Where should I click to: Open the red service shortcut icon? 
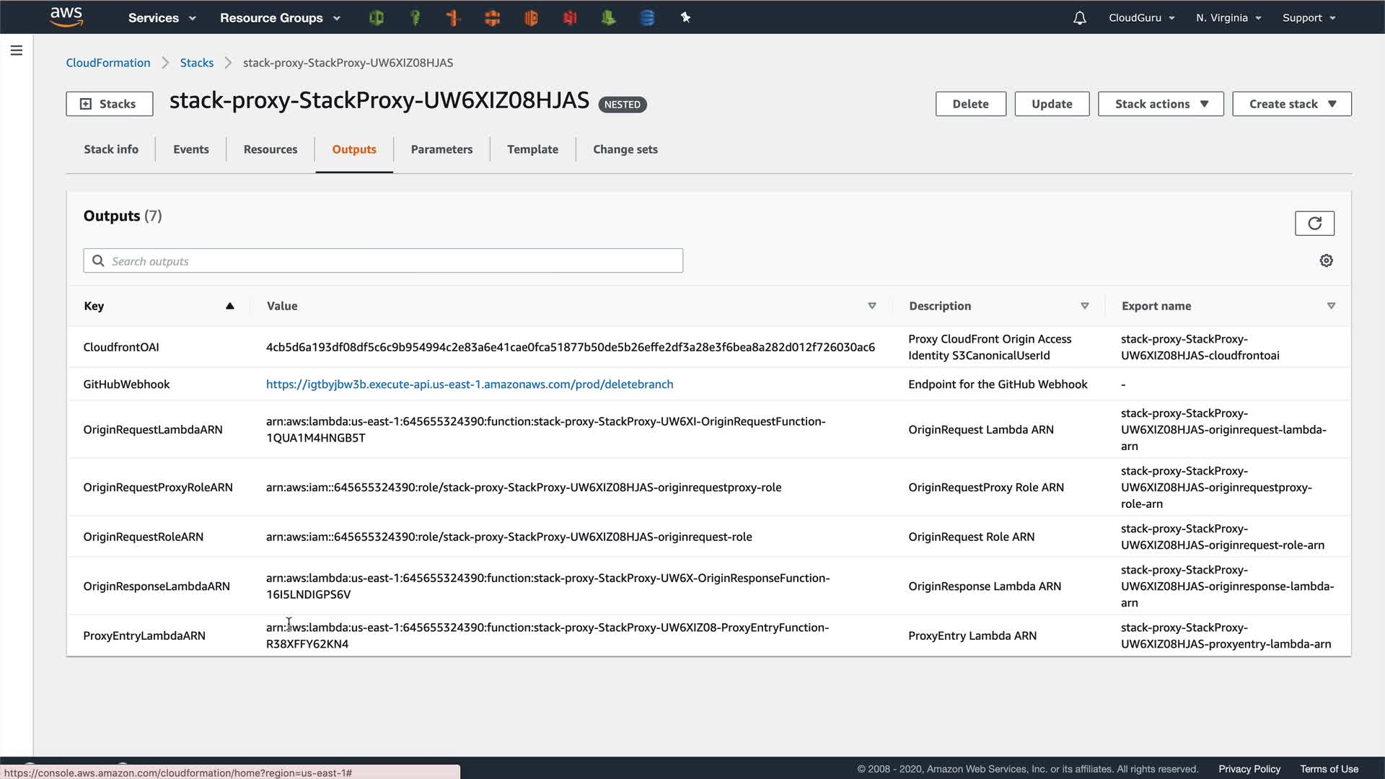point(570,17)
